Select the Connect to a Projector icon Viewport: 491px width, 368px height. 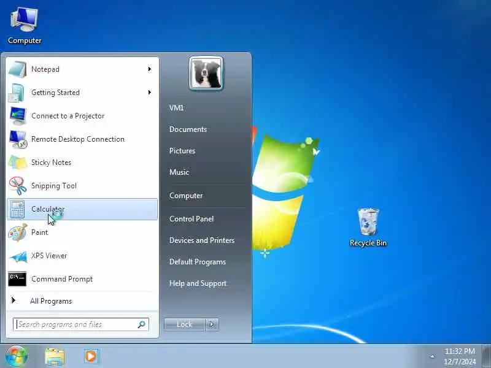(17, 116)
